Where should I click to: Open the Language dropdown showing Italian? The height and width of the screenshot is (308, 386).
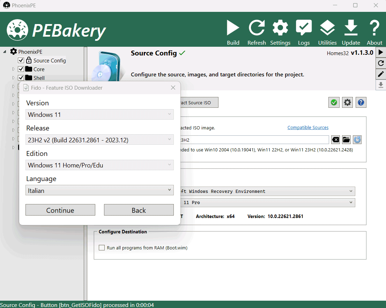[x=99, y=190]
